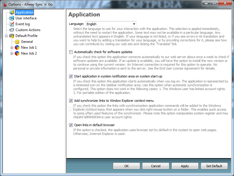
Task: Untick start application on system start-up
Action: [71, 77]
